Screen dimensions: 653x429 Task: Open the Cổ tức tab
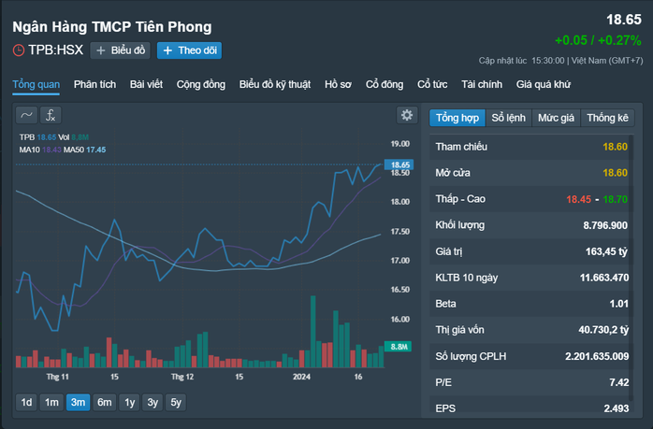[432, 84]
